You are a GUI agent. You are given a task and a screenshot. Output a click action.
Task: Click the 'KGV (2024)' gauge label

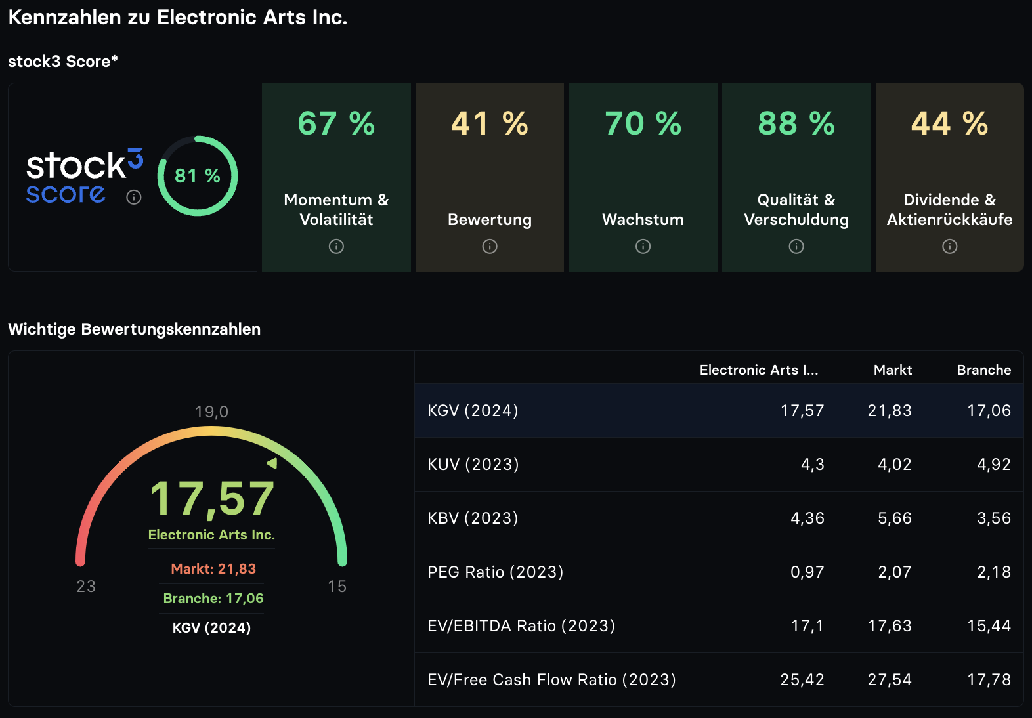[x=211, y=628]
